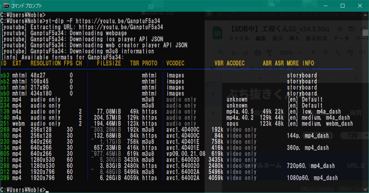Click the Command Prompt scrollbar up arrow
Viewport: 369px width, 193px height.
(365, 15)
